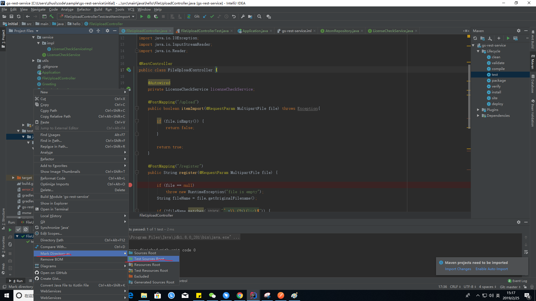Click the Build Project hammer icon

pos(52,16)
